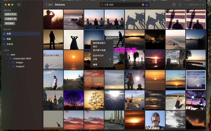
Task: Click the 选择文件夹 button
Action: tap(11, 14)
